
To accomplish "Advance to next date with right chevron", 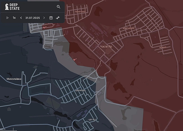I will (x=44, y=18).
